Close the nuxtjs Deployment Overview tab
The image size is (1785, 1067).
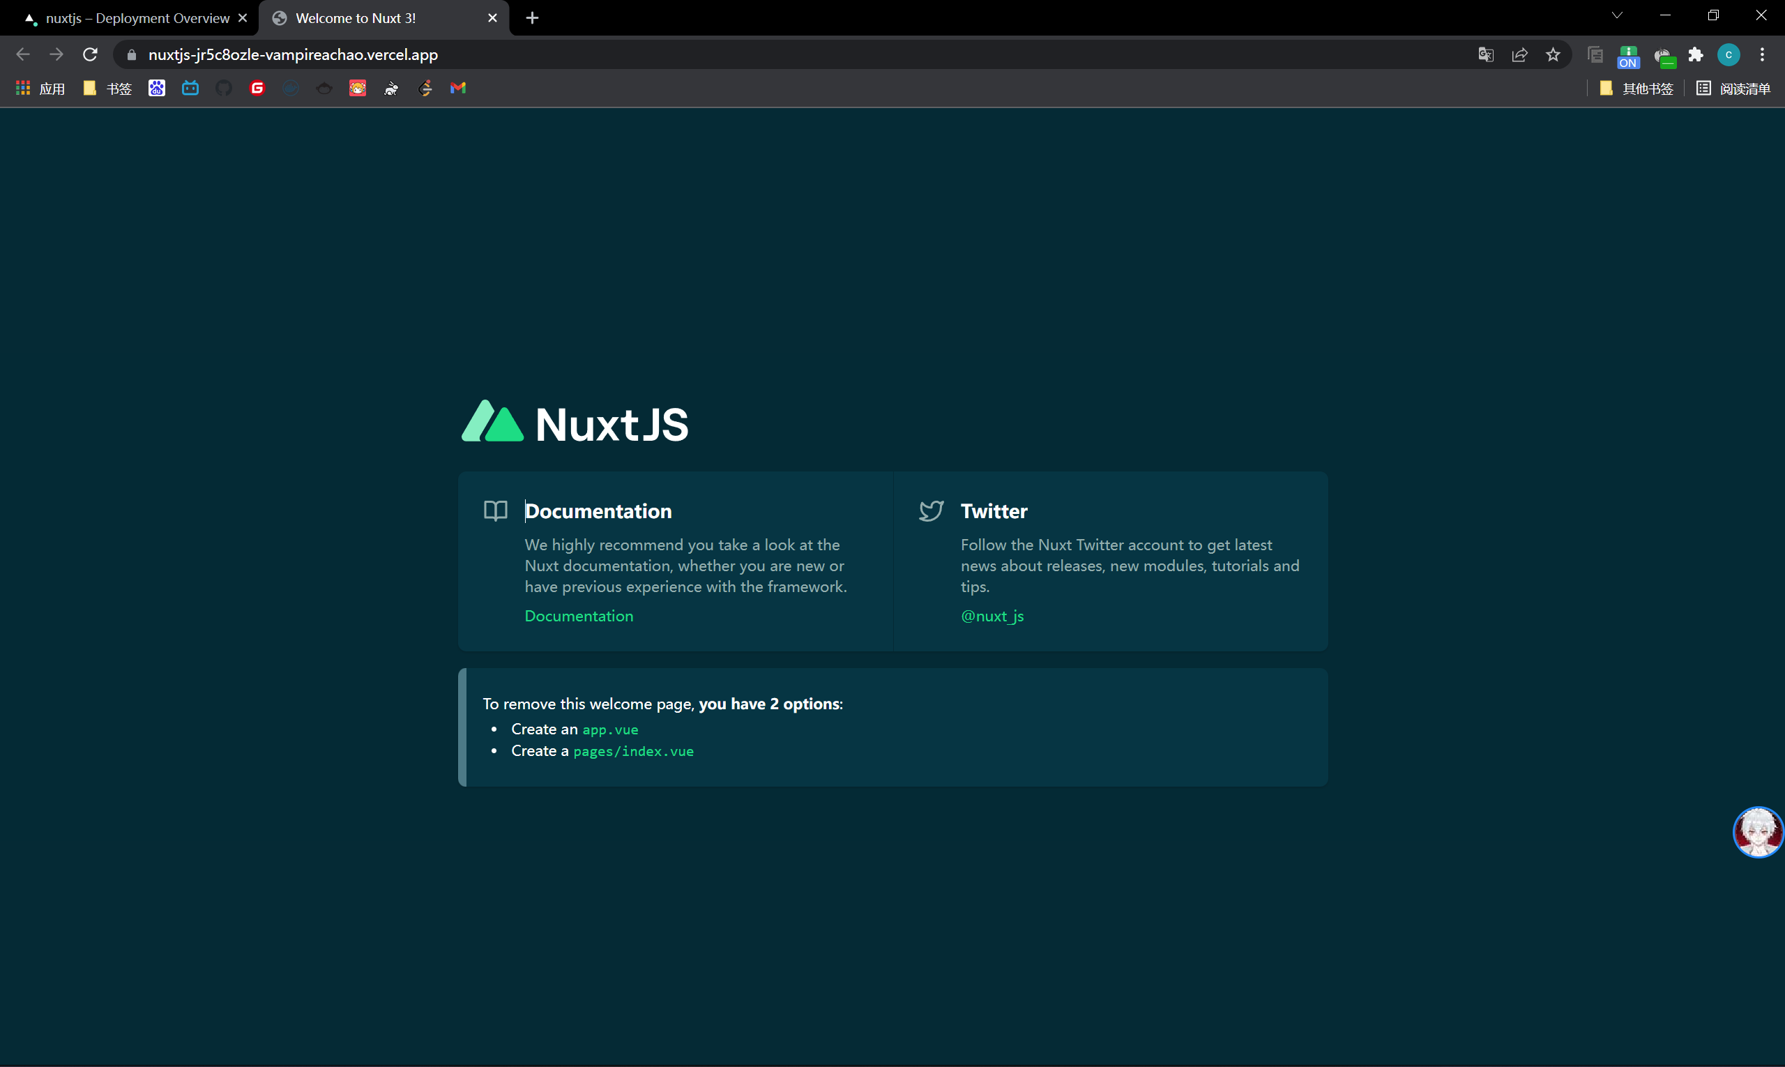pyautogui.click(x=242, y=18)
